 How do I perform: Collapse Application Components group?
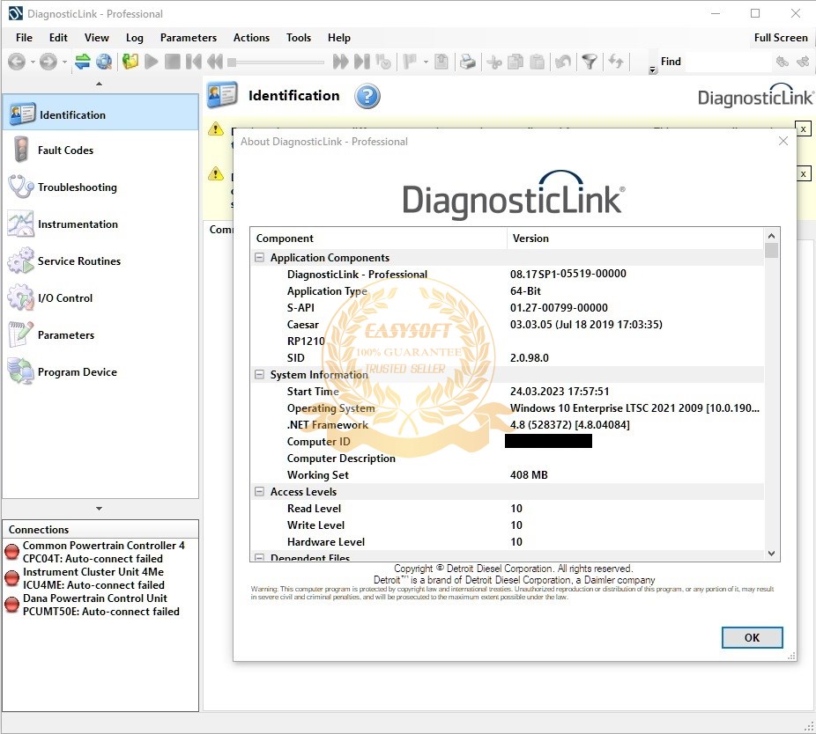click(x=259, y=257)
